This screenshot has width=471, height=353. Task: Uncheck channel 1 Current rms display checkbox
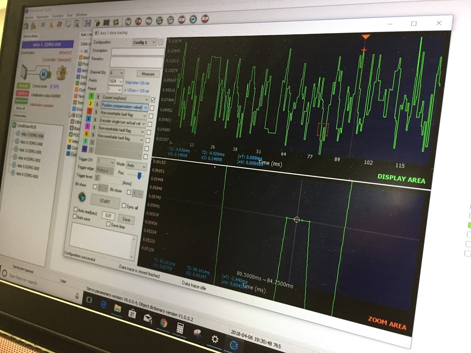[153, 100]
